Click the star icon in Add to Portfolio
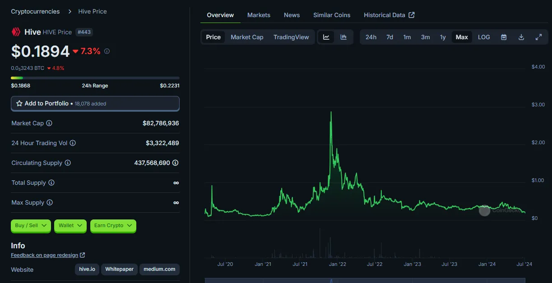The height and width of the screenshot is (283, 552). click(x=19, y=103)
